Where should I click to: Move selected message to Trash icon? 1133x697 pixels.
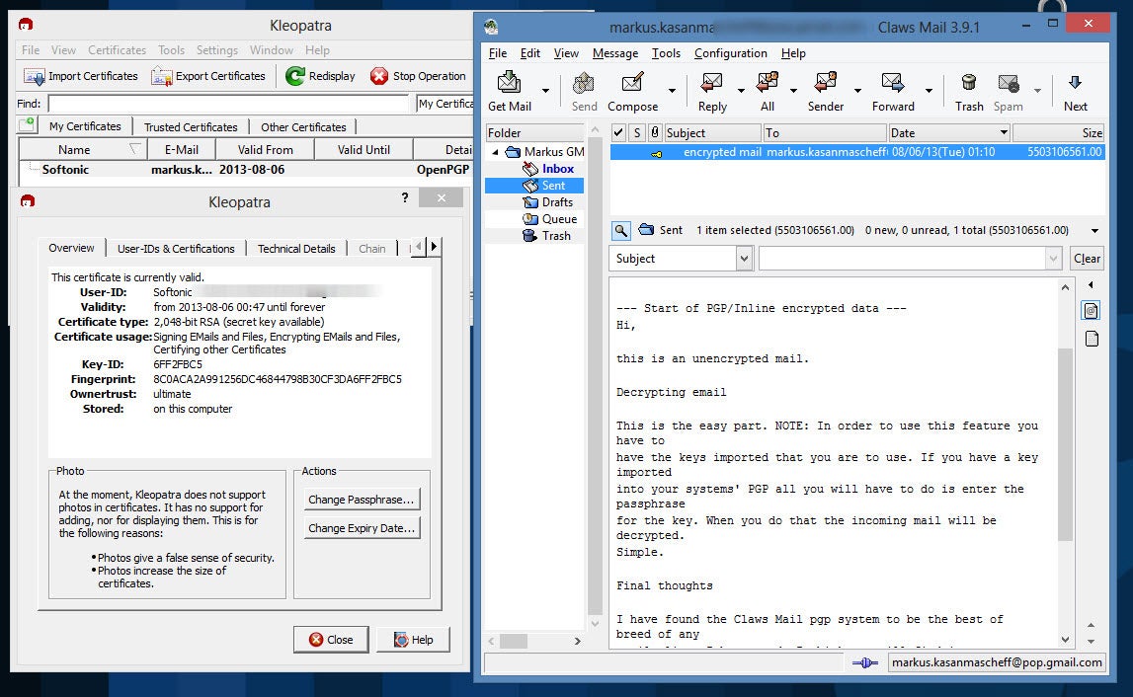(968, 84)
